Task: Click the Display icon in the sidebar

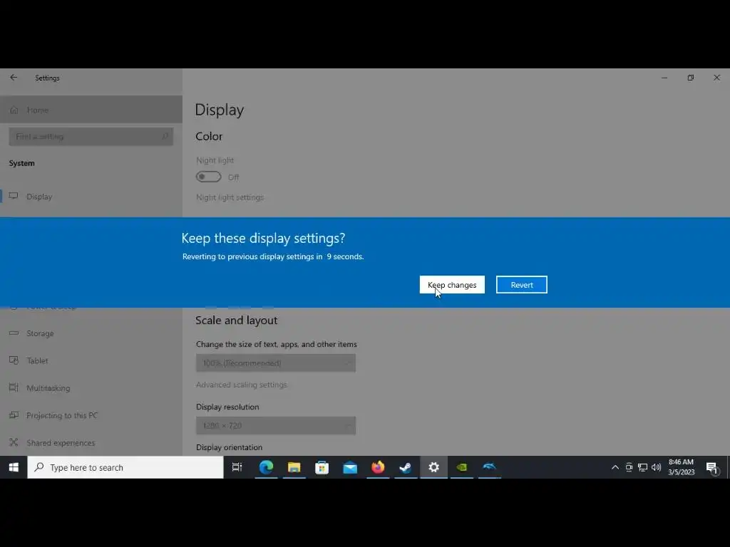Action: [14, 196]
